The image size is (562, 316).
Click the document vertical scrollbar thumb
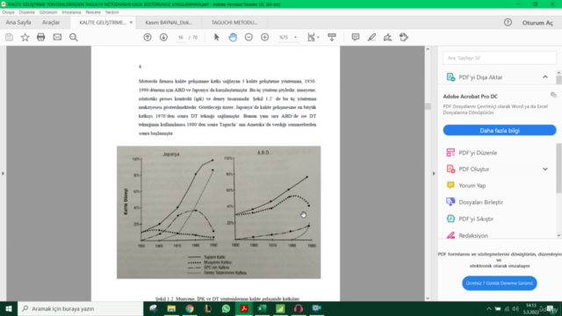point(428,107)
